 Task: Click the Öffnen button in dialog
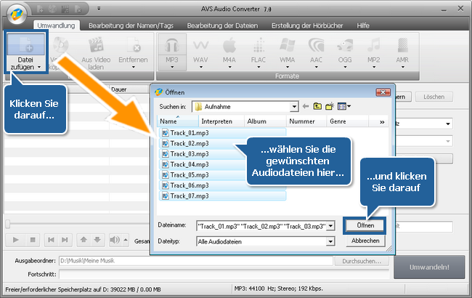(x=365, y=225)
